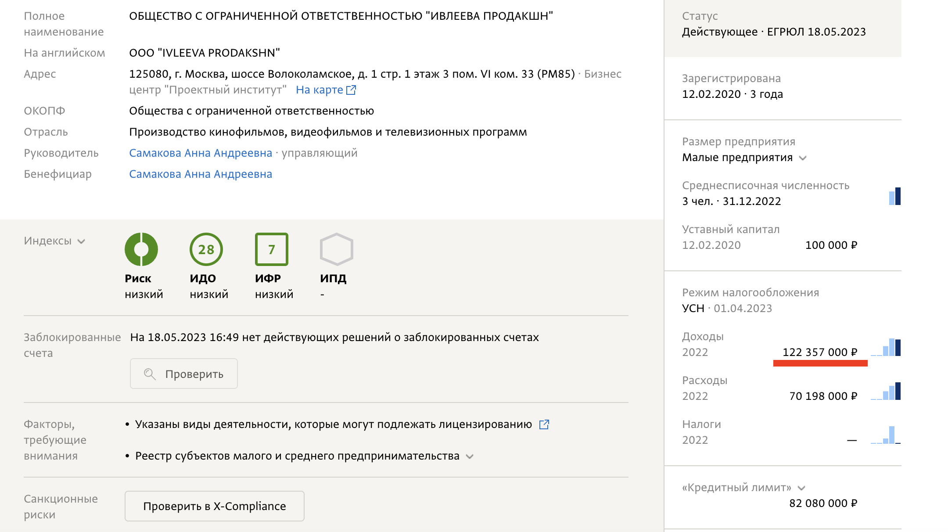Open external link icon beside licensing activities factor

coord(544,424)
